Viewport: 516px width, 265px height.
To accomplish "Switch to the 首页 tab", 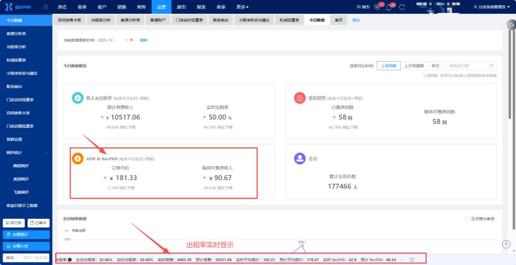I will (339, 20).
